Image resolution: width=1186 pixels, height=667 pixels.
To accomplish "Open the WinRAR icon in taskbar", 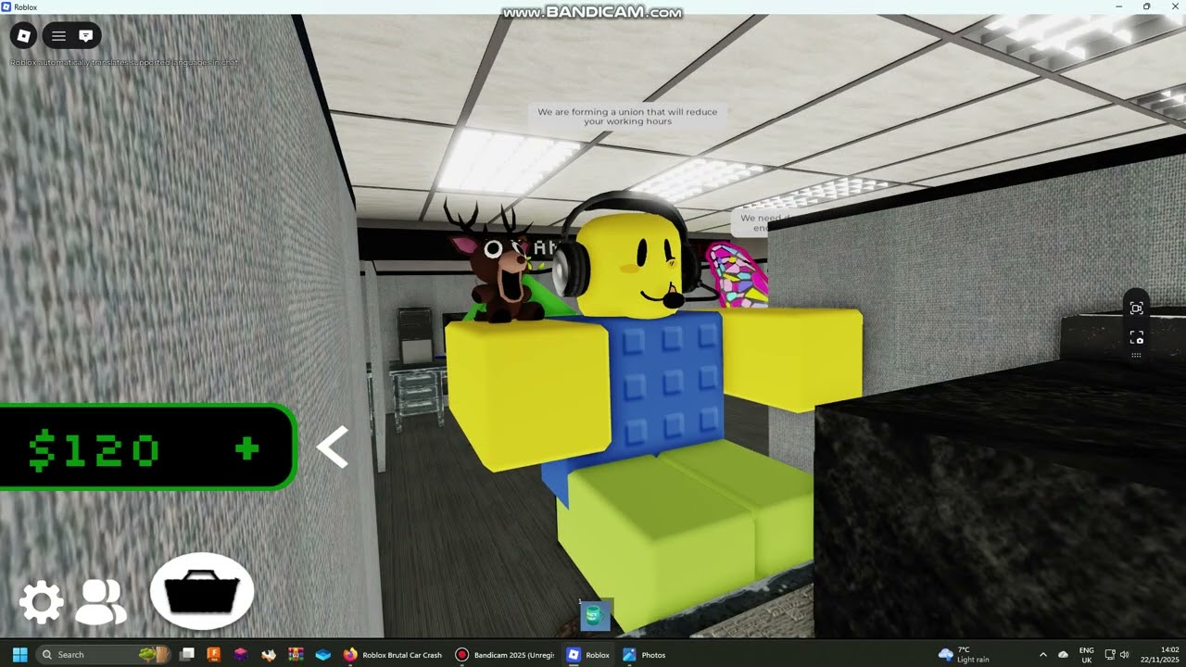I will click(296, 654).
